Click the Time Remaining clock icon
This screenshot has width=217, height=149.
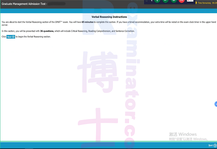coord(196,3)
